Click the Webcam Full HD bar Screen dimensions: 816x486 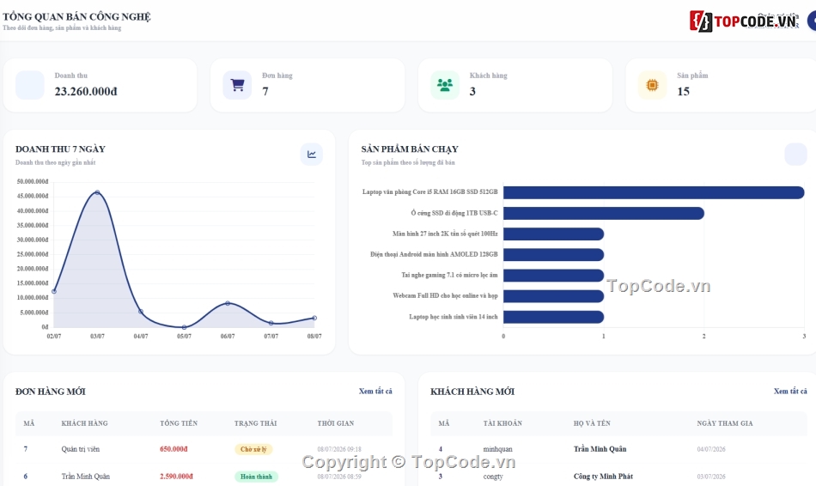(x=553, y=296)
